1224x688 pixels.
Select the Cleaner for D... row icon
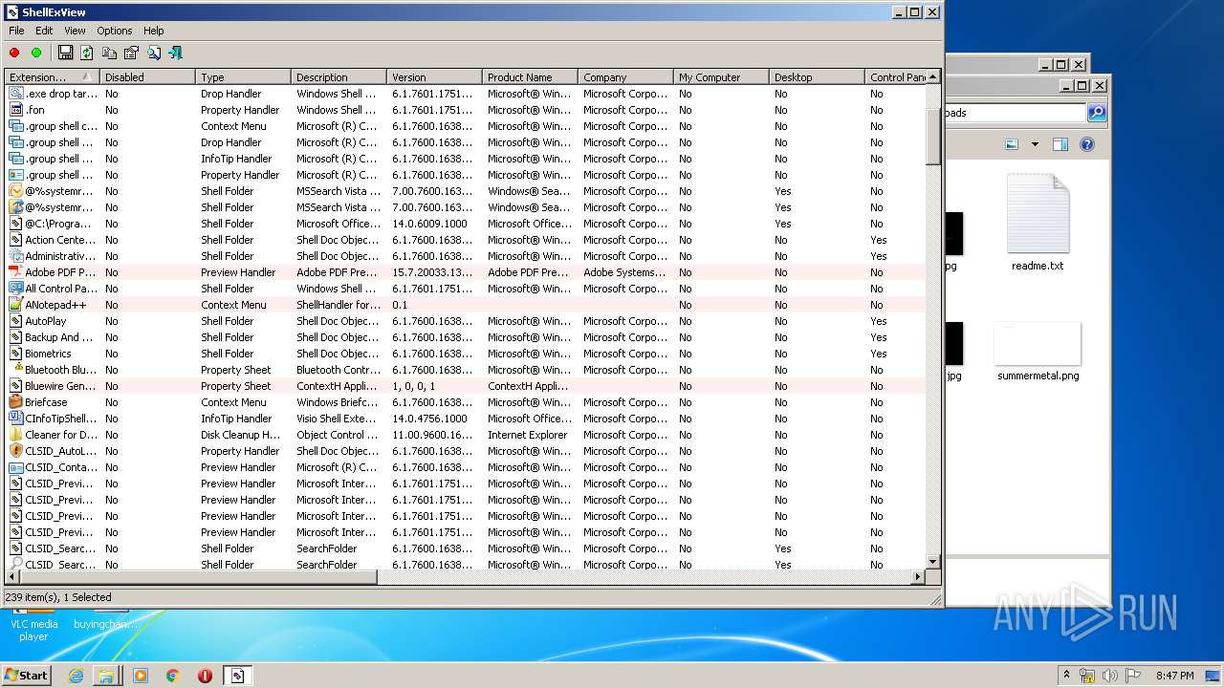coord(16,435)
